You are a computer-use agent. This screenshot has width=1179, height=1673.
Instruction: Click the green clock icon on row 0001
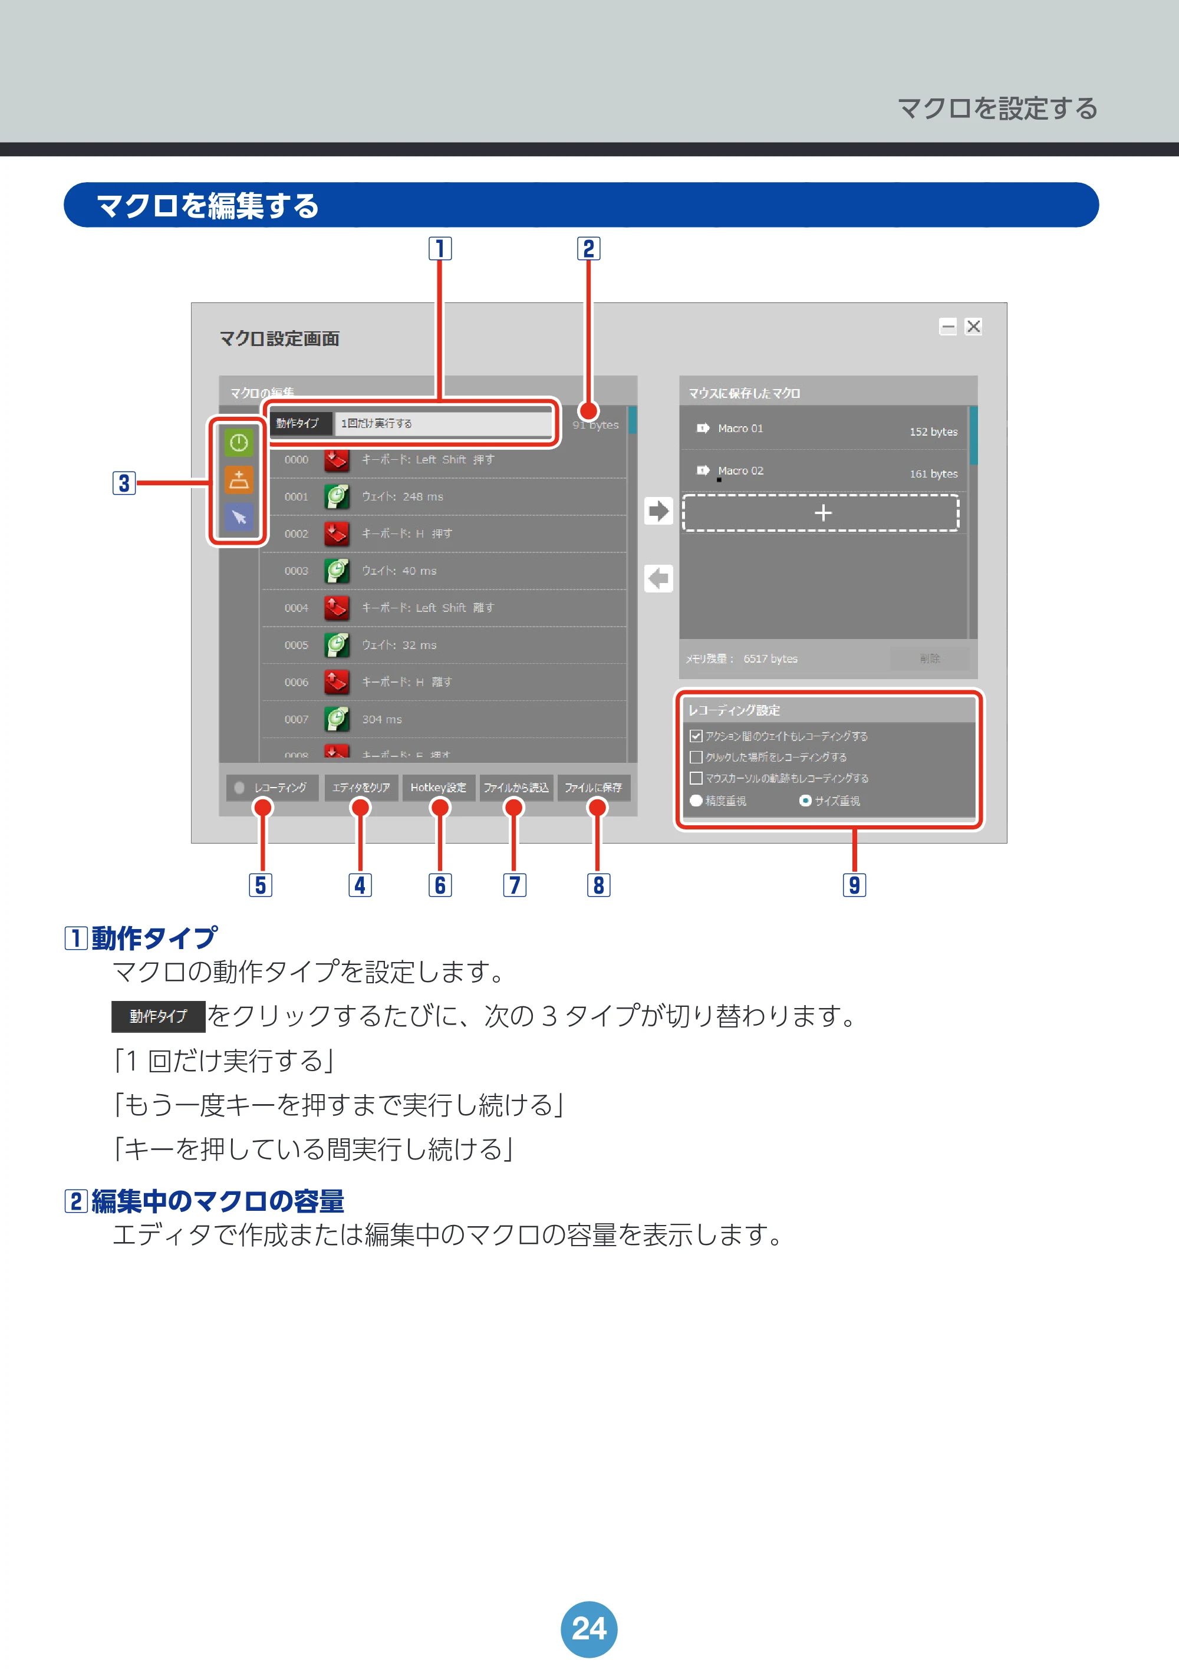(337, 497)
